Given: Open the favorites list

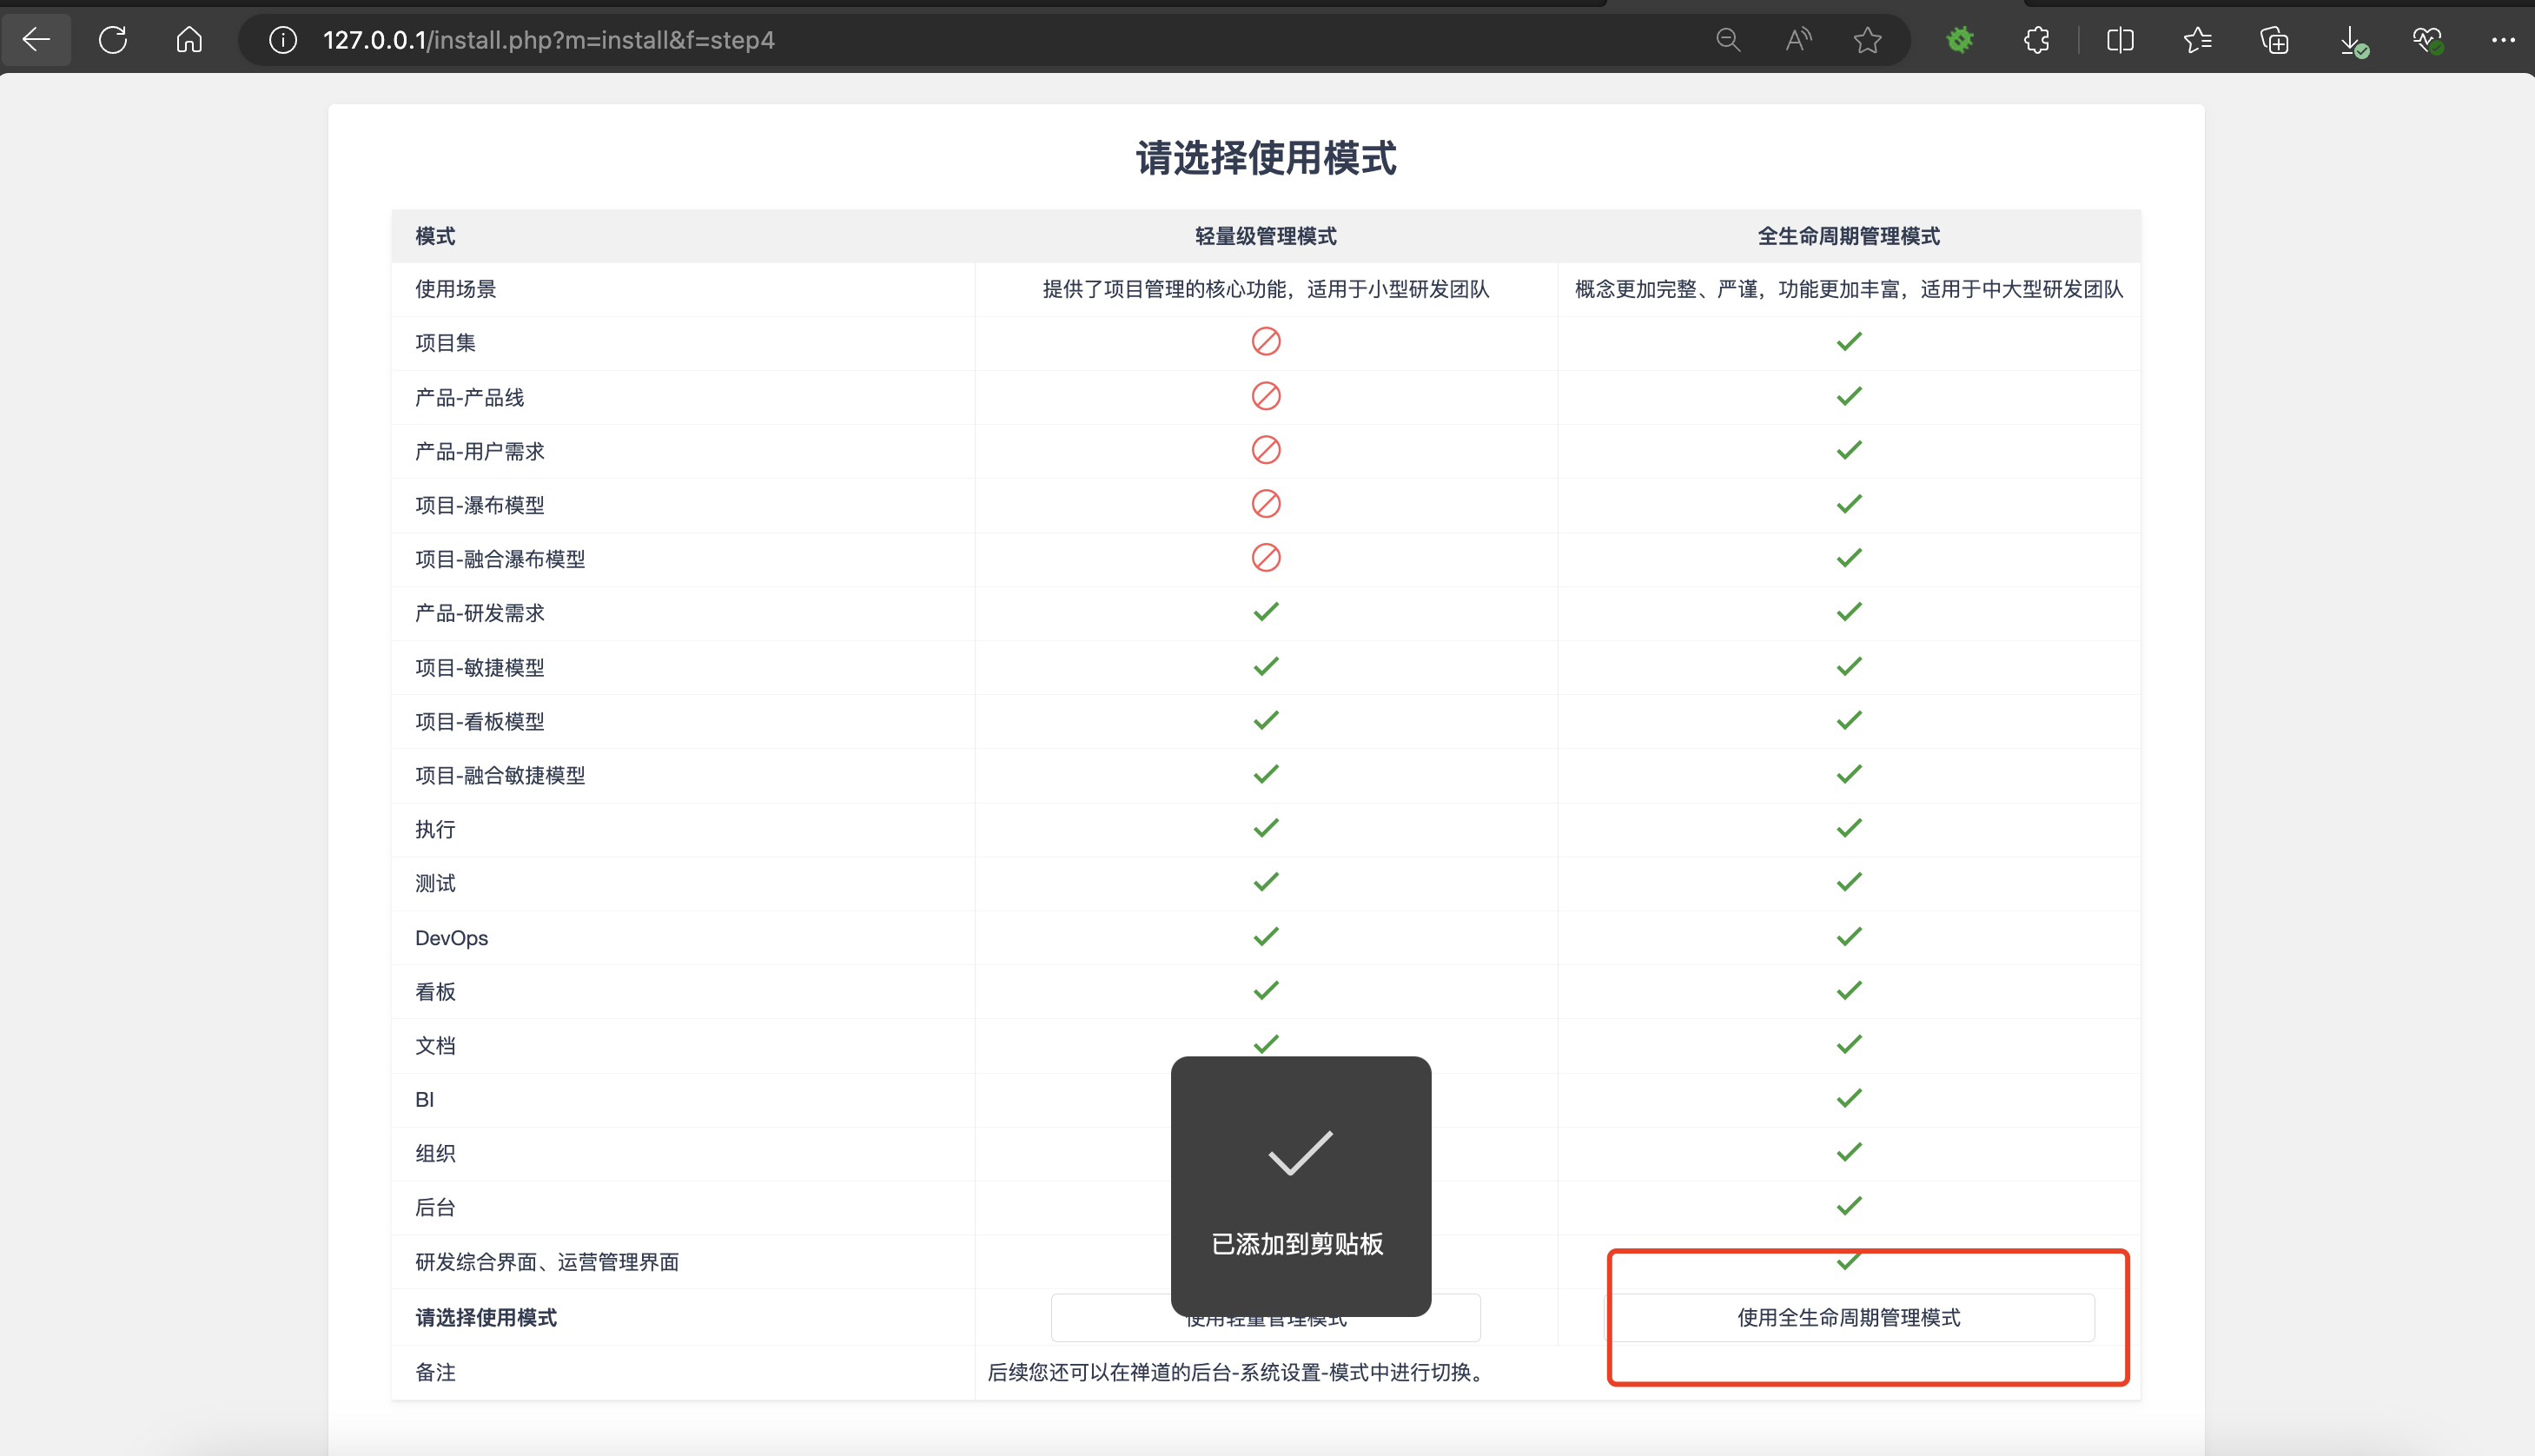Looking at the screenshot, I should point(2197,40).
